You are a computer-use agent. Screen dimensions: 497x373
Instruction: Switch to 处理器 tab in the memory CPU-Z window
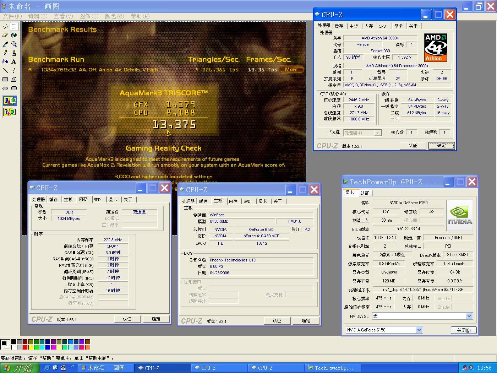coord(38,200)
